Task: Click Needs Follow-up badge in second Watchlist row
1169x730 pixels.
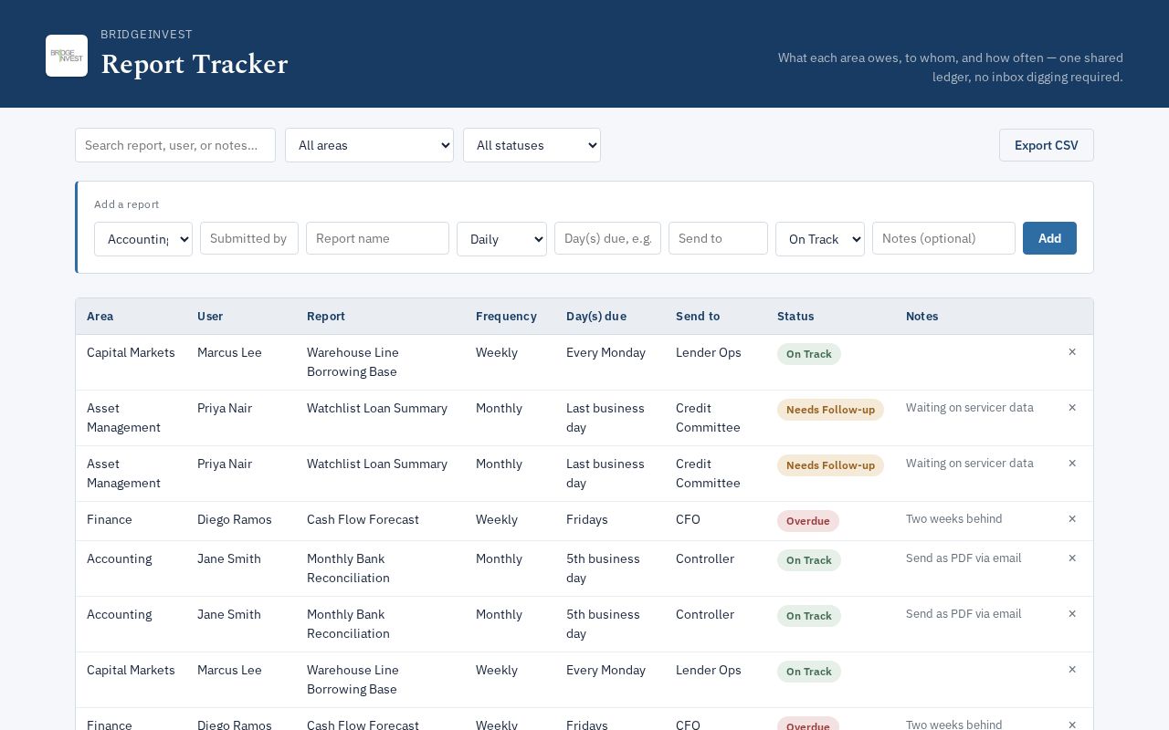Action: click(830, 465)
